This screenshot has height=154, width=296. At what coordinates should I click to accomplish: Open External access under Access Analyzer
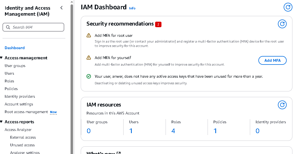[x=23, y=137]
